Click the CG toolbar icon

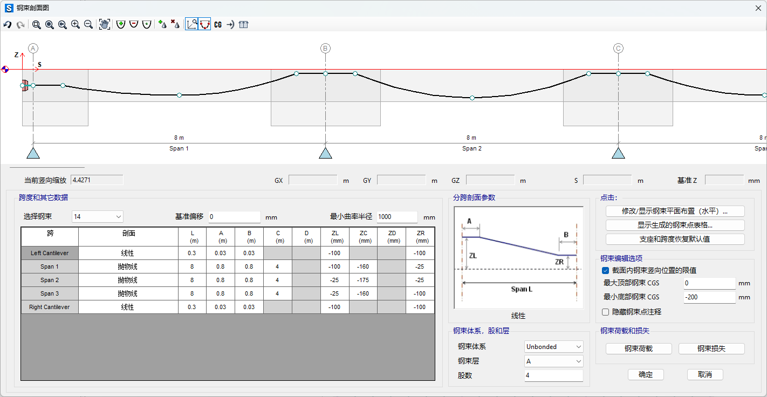point(218,25)
